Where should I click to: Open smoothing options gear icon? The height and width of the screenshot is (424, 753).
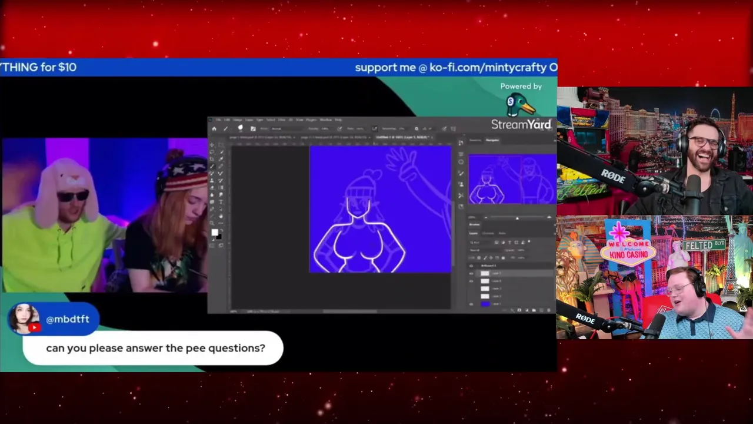[x=417, y=129]
